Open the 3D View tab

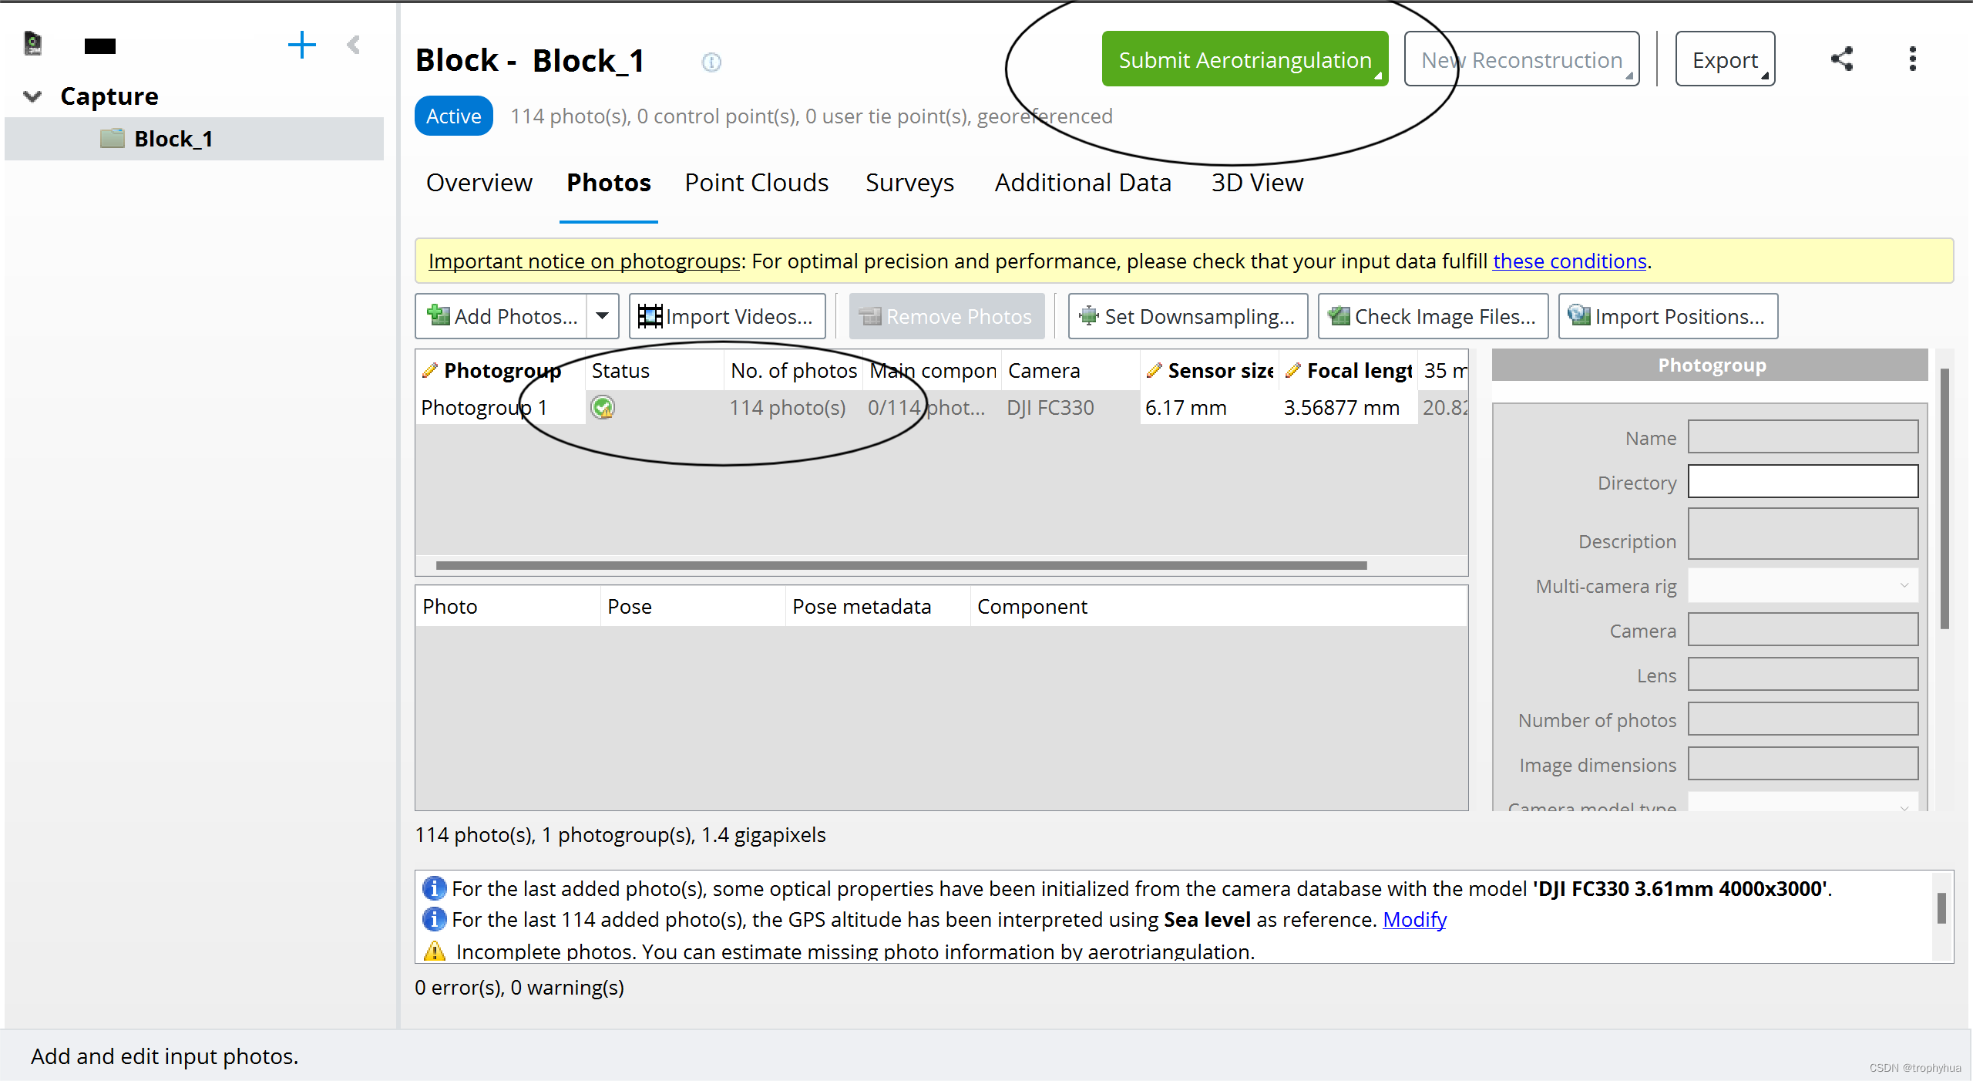pyautogui.click(x=1256, y=183)
